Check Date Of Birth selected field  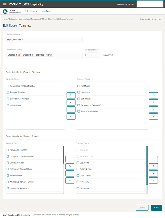pyautogui.click(x=78, y=176)
